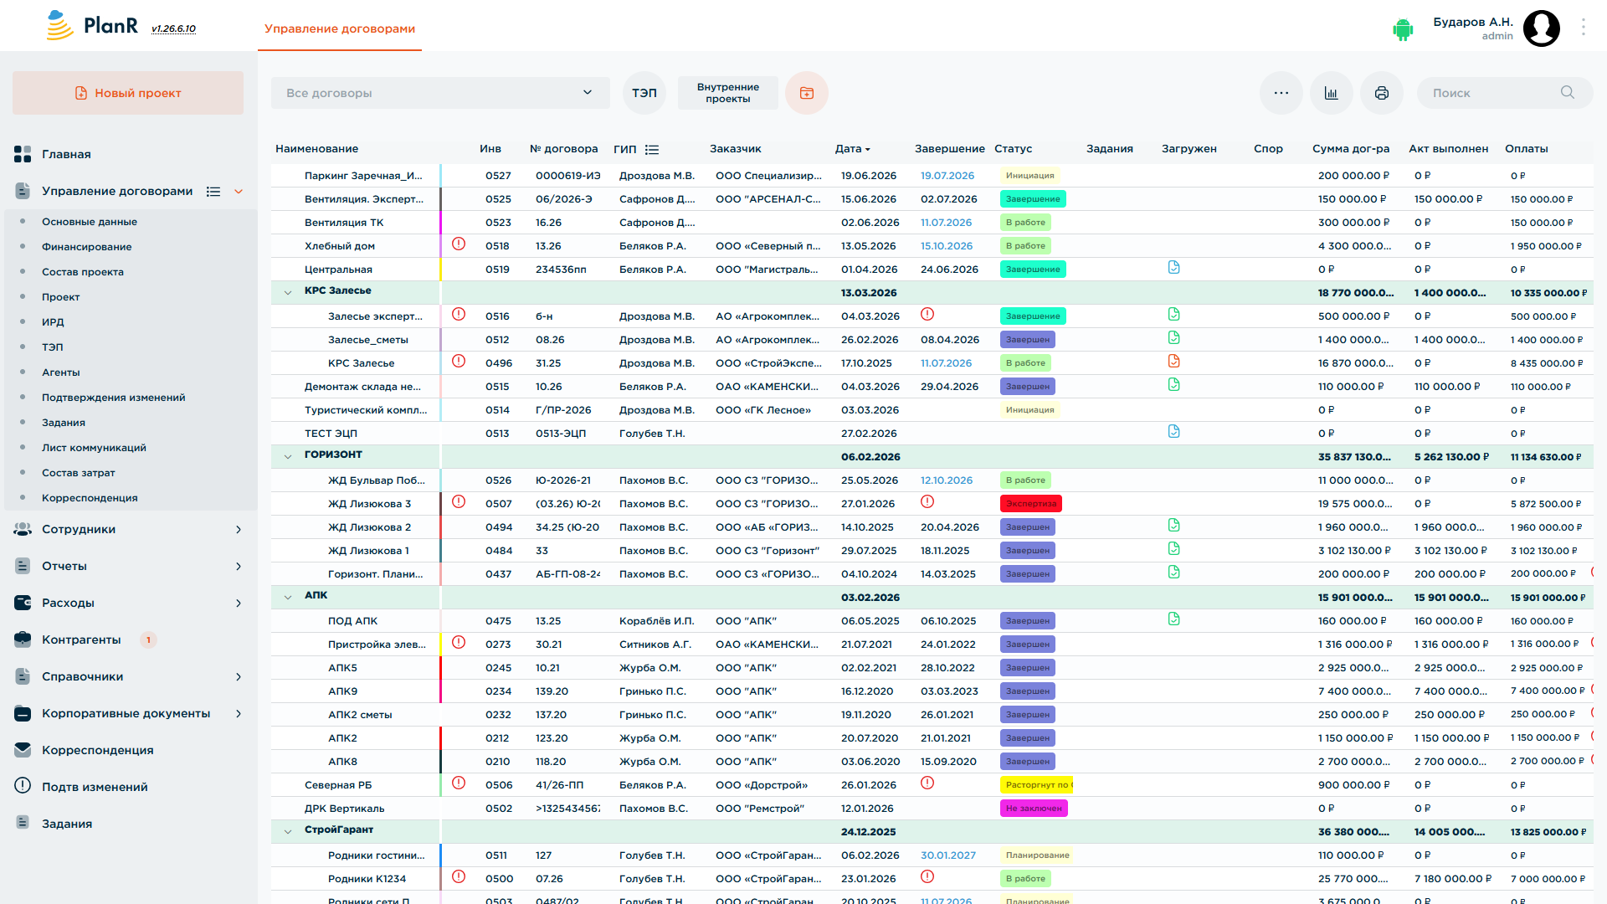1607x904 pixels.
Task: Click the Android robot icon
Action: click(1403, 29)
